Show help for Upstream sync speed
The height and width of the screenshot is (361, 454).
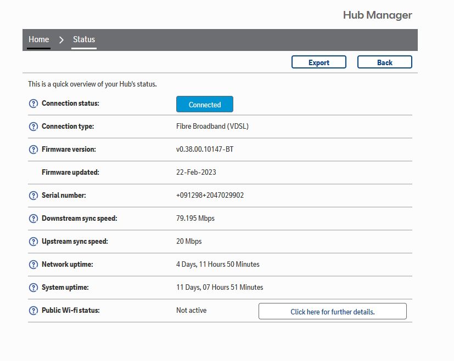click(x=33, y=242)
